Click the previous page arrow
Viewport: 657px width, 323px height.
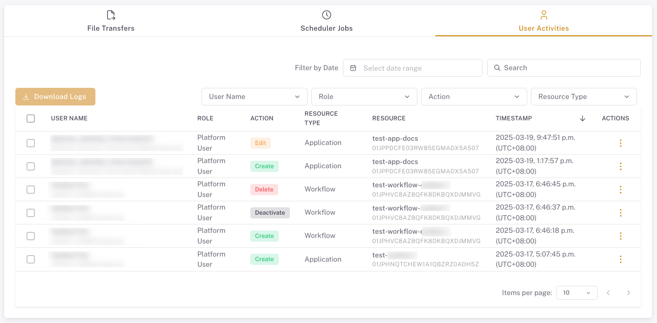click(608, 293)
